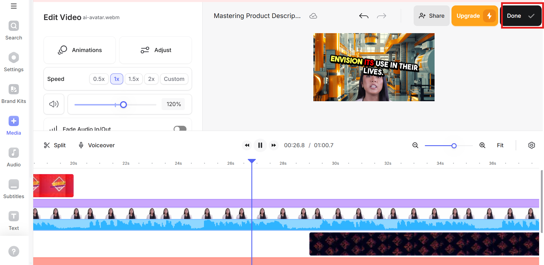Image resolution: width=544 pixels, height=265 pixels.
Task: Enable Fade Audio In/Out
Action: (x=180, y=129)
